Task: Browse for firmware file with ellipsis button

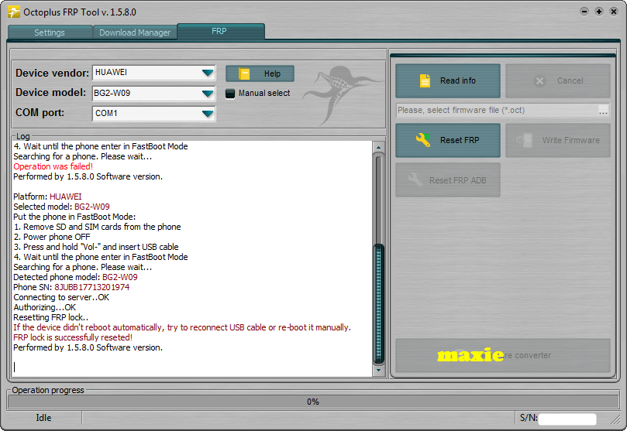Action: coord(603,111)
